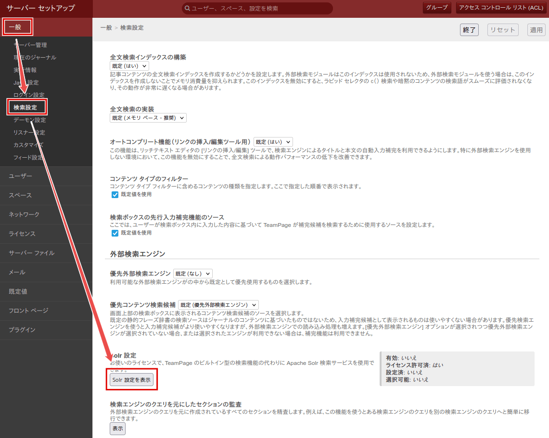This screenshot has width=549, height=438.
Task: Focus the user, space, settings search field
Action: [x=257, y=8]
